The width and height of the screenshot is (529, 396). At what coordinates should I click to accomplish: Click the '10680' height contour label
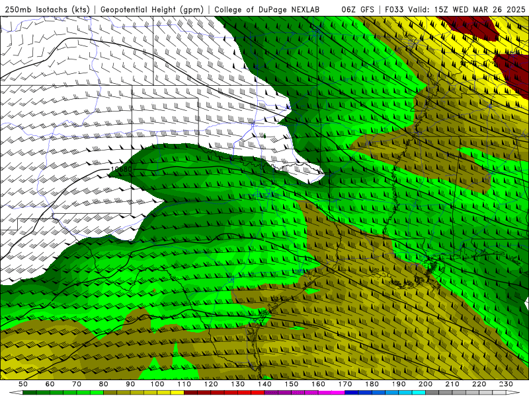click(122, 169)
